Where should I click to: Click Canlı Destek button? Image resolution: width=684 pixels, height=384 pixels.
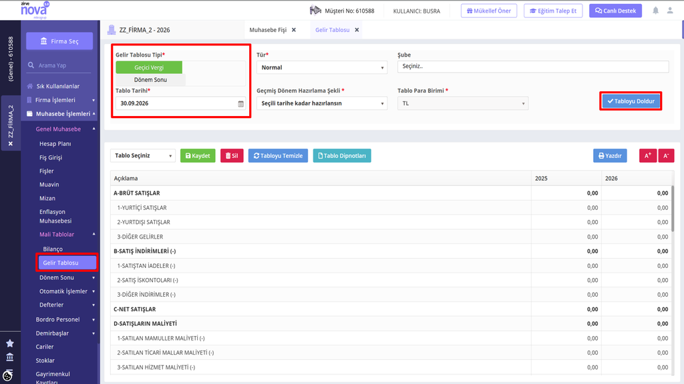(615, 11)
